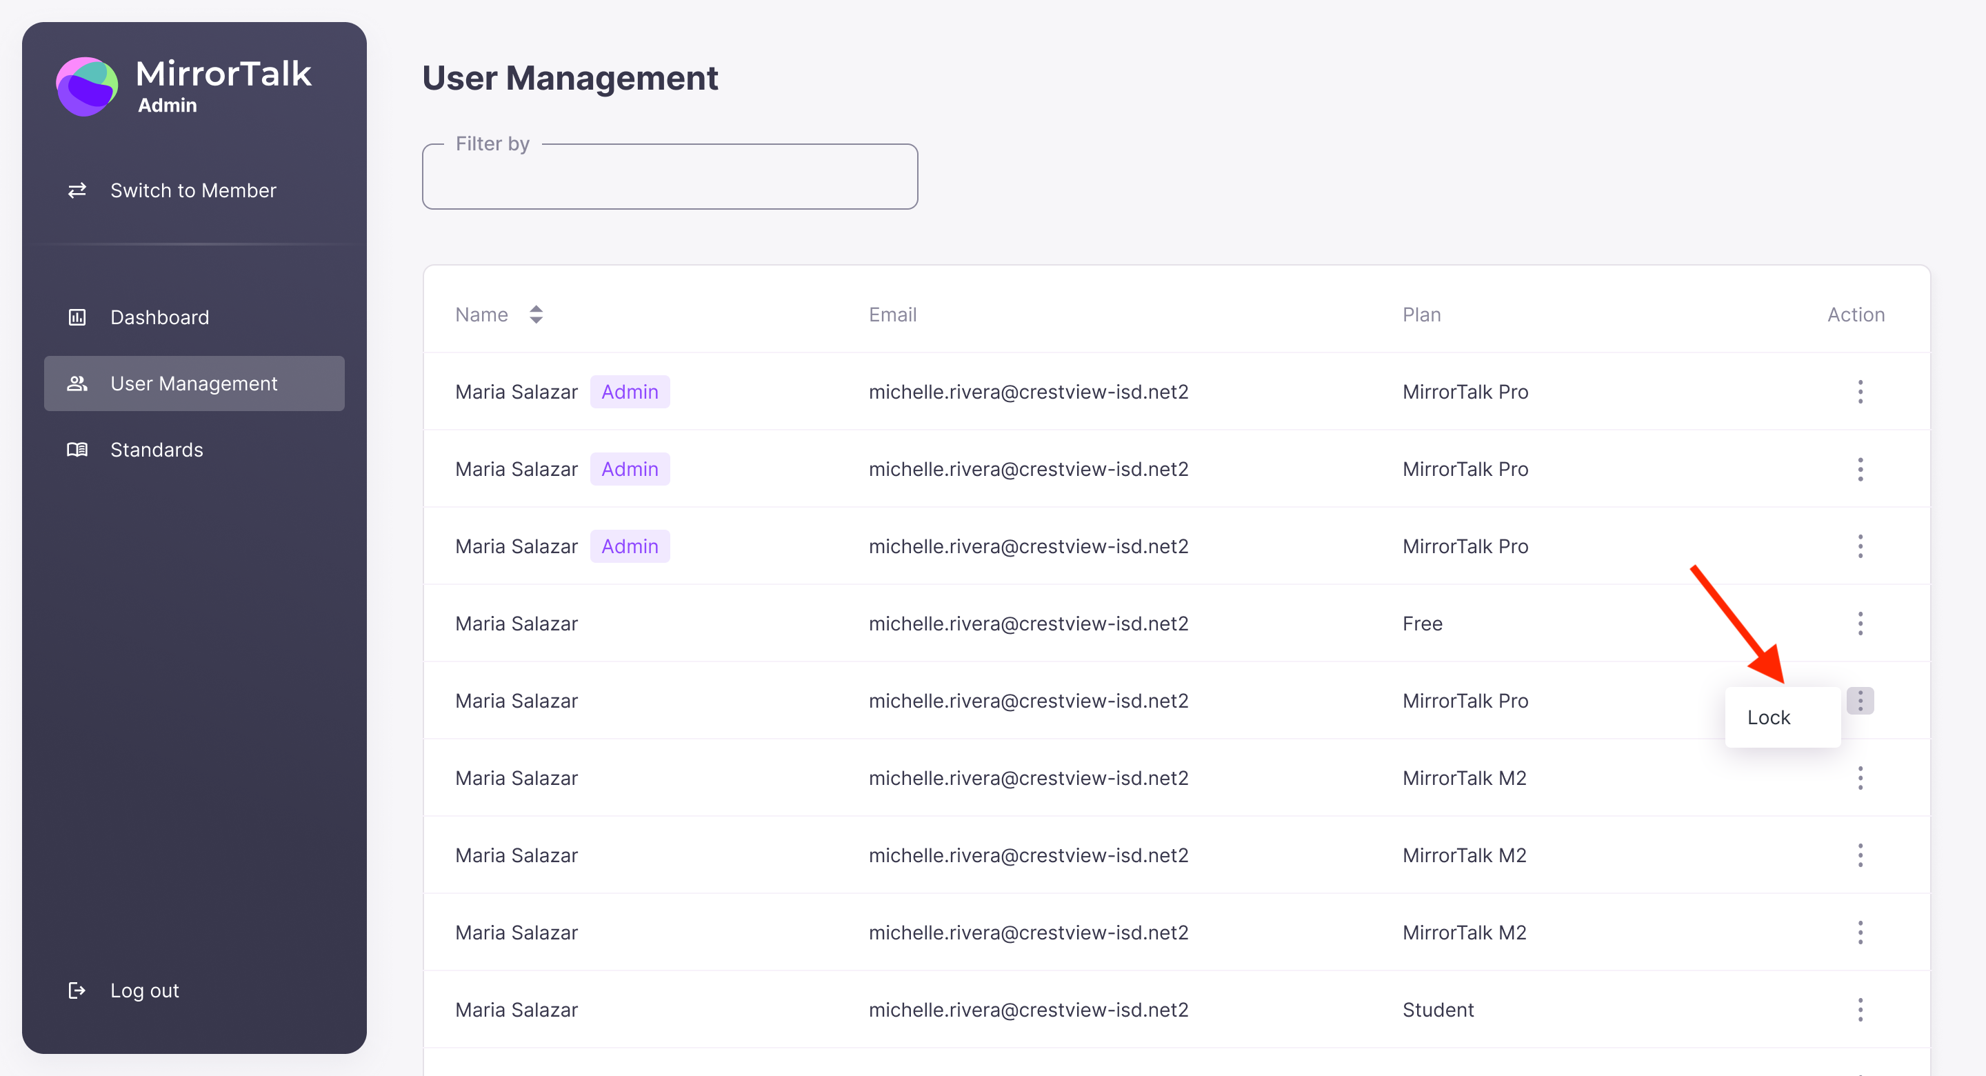The height and width of the screenshot is (1076, 1986).
Task: Click the email address in the Student row
Action: pyautogui.click(x=1028, y=1010)
